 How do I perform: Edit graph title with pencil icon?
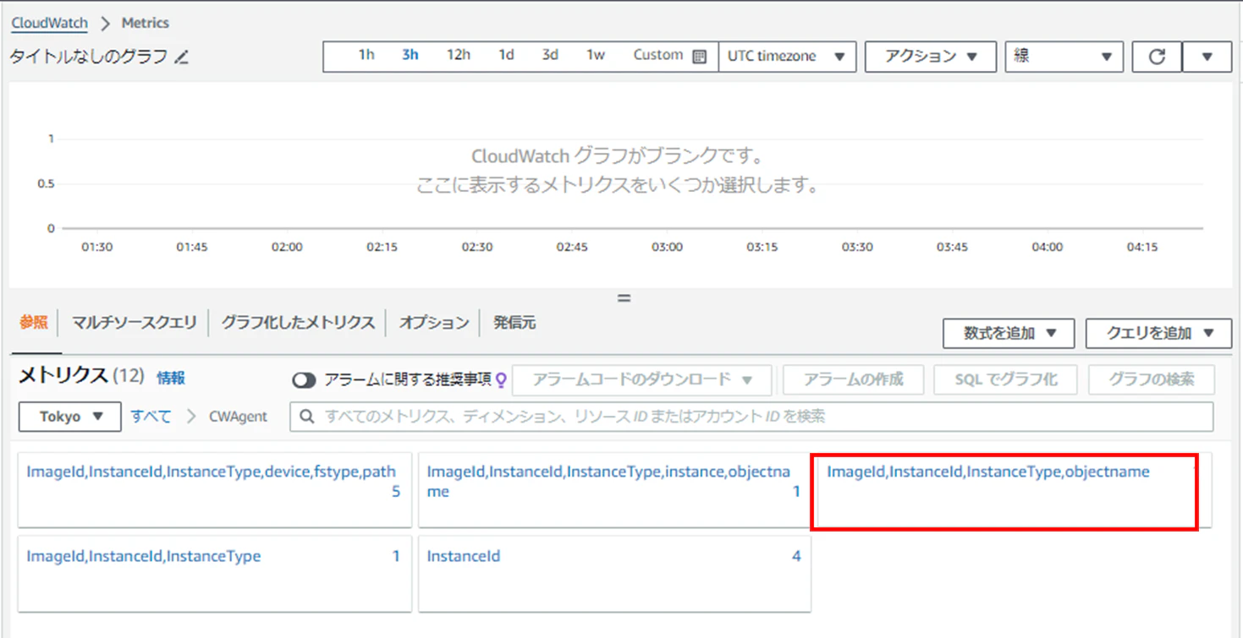[182, 57]
